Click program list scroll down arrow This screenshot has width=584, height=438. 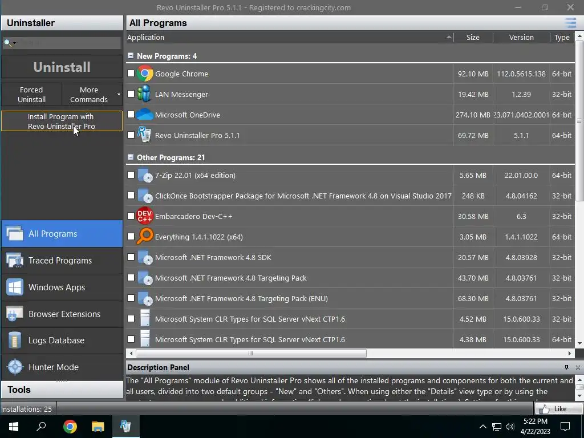tap(579, 343)
